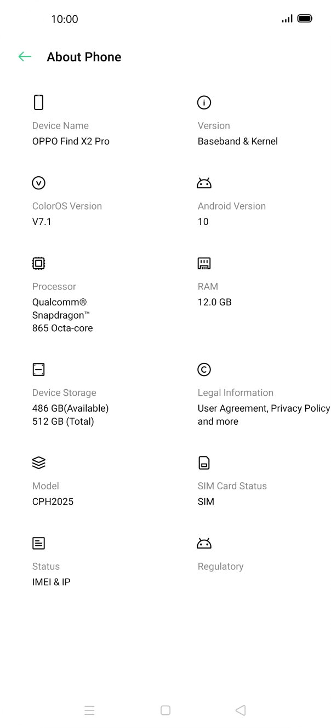The image size is (331, 728).
Task: Tap the stacked layers Model icon
Action: [x=38, y=463]
